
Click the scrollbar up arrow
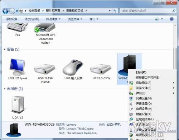point(175,25)
